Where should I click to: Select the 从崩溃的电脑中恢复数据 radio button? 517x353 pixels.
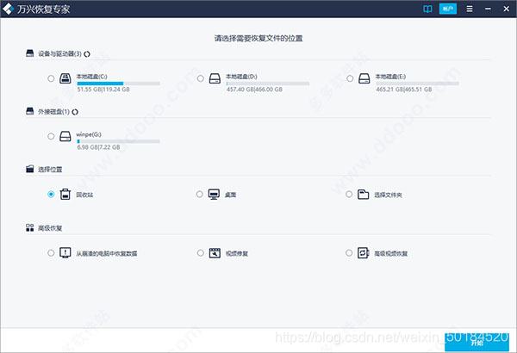point(51,253)
